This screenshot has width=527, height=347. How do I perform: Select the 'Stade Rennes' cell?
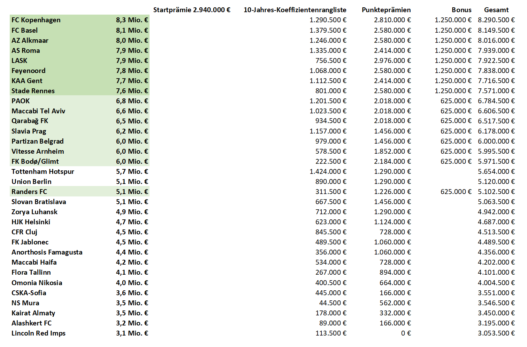[x=33, y=91]
